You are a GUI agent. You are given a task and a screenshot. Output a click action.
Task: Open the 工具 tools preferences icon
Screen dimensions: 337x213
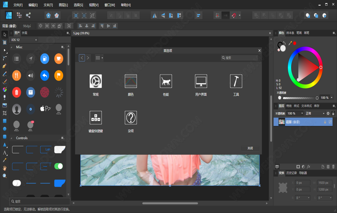coord(236,81)
